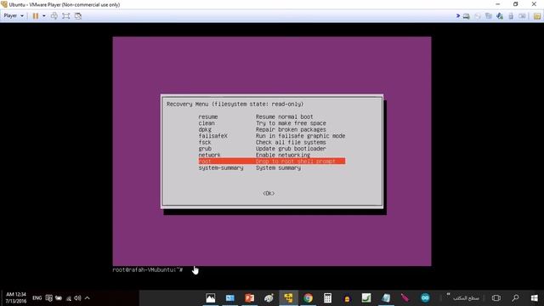Select the highlighted root shell option
The image size is (544, 306).
click(272, 161)
